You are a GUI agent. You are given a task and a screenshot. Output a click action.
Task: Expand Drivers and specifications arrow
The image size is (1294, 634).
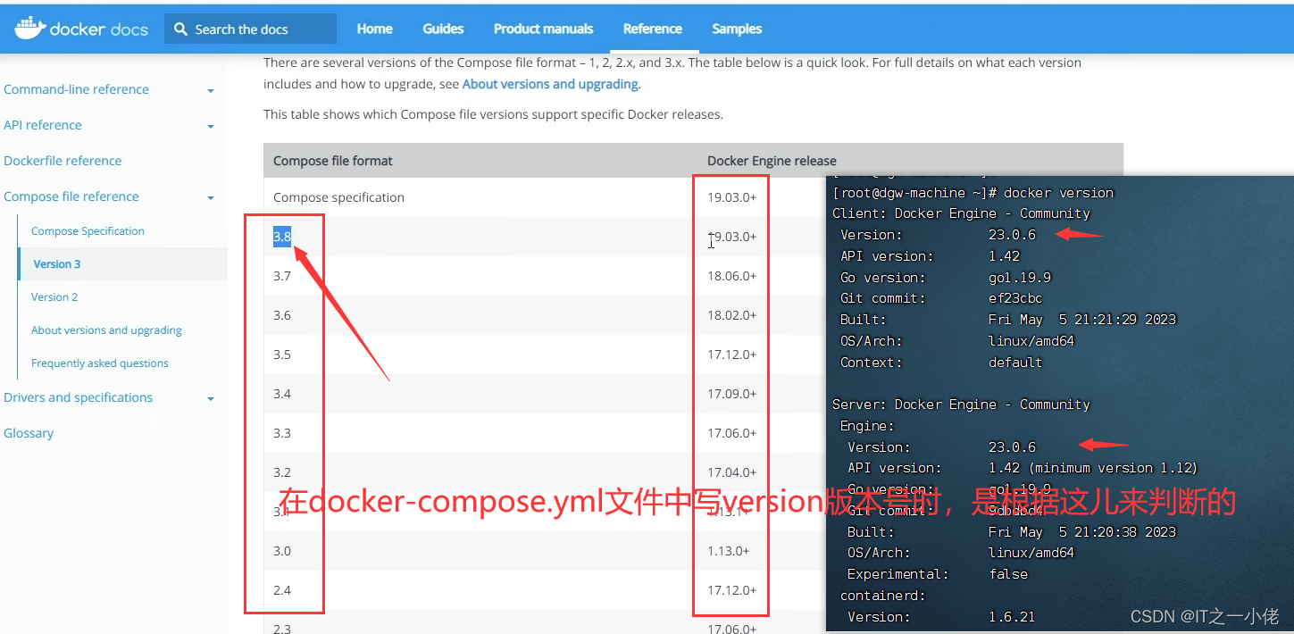pyautogui.click(x=211, y=399)
